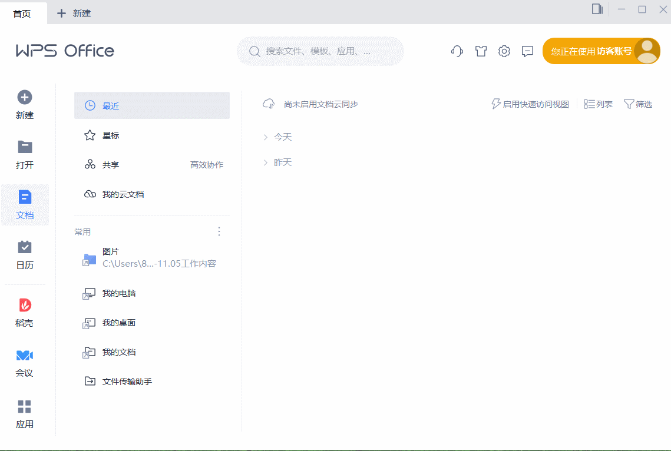Open the 图片 shortcut folder

[152, 258]
